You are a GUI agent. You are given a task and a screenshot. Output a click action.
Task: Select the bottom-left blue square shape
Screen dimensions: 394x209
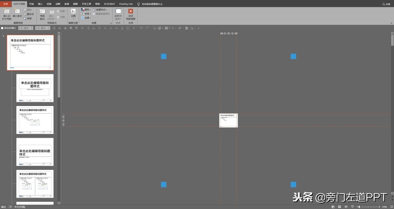click(x=163, y=185)
